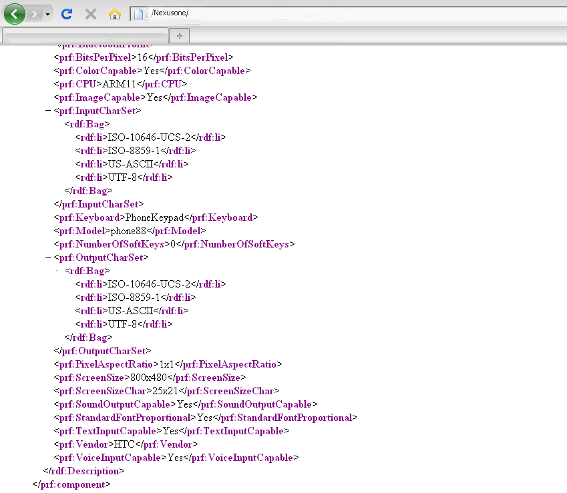Image resolution: width=567 pixels, height=493 pixels.
Task: Click US-ASCII entry under InputCharSet
Action: pos(130,164)
